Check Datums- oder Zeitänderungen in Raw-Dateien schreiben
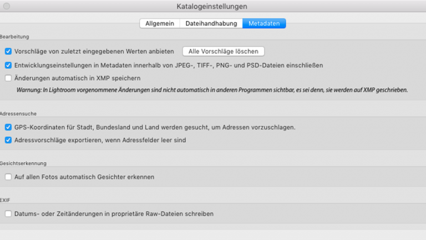 pyautogui.click(x=8, y=213)
